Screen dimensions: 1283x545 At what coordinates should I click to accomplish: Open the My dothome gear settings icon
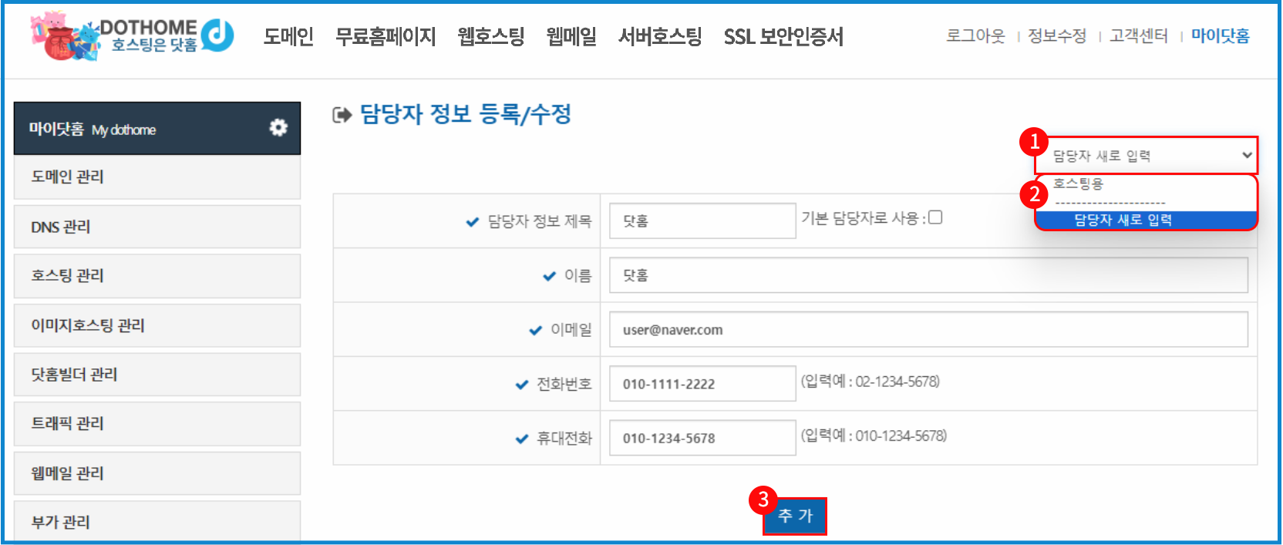pyautogui.click(x=278, y=128)
